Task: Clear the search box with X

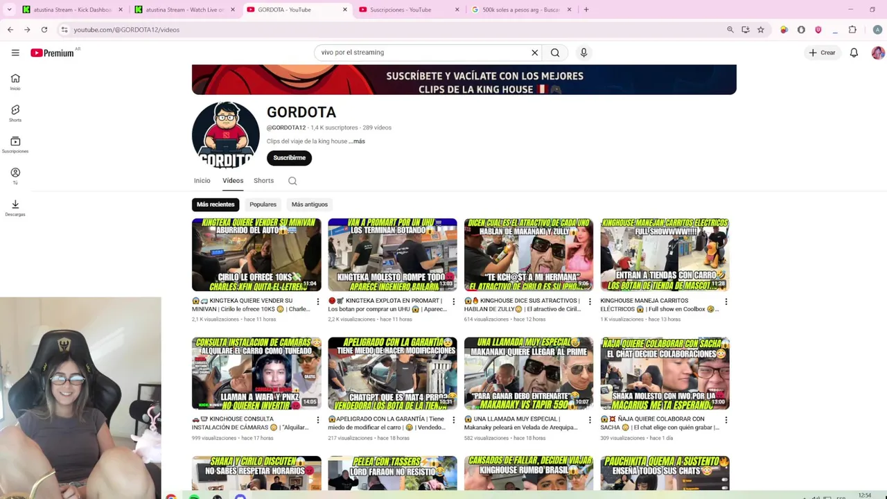Action: 535,53
